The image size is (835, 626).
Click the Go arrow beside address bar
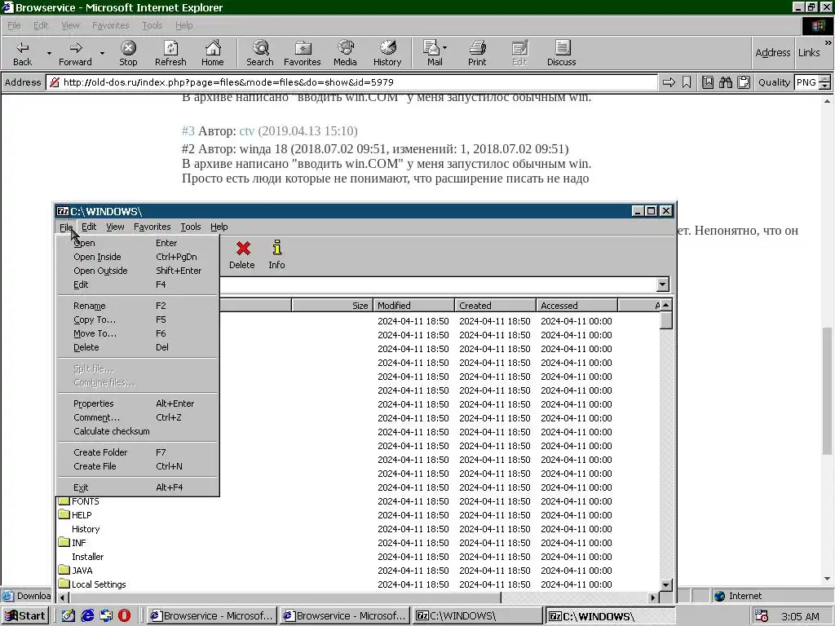[x=669, y=82]
